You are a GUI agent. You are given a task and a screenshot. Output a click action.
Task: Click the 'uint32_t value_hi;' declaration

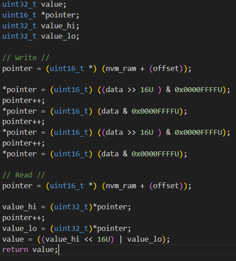pyautogui.click(x=41, y=26)
